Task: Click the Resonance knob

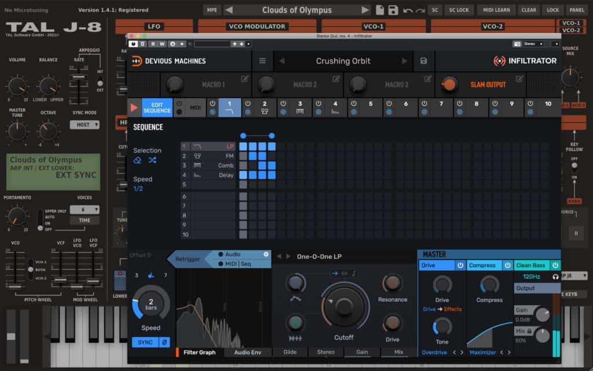Action: 392,283
